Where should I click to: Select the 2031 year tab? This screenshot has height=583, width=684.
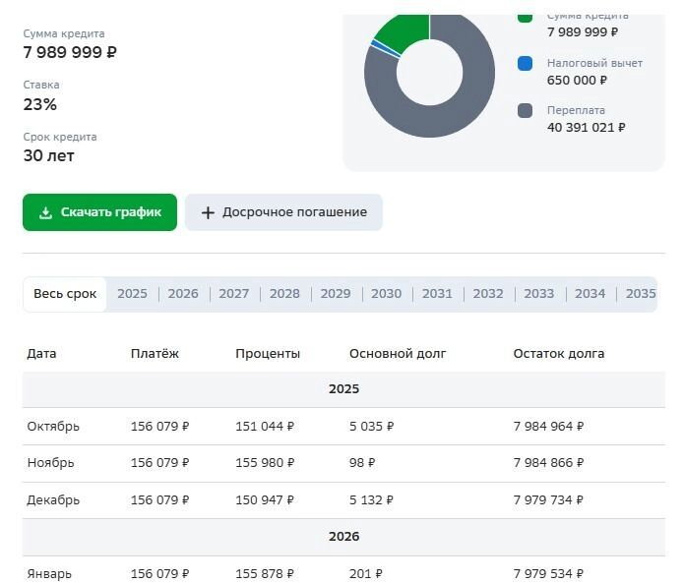tap(437, 294)
